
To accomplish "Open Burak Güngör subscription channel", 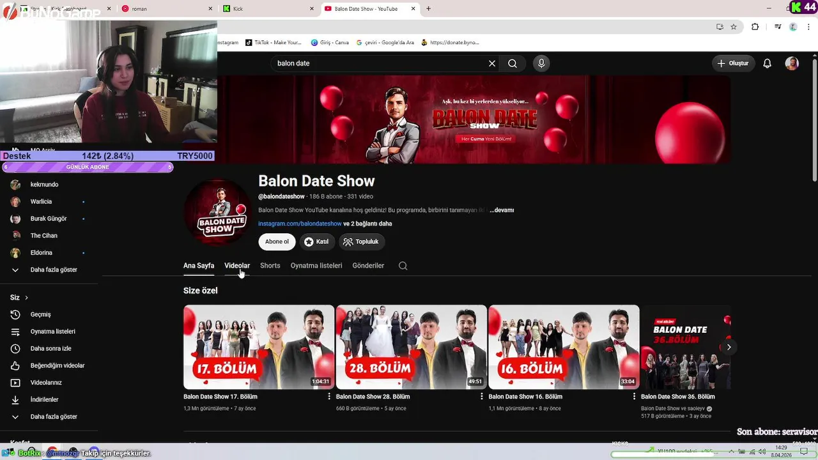I will tap(49, 218).
